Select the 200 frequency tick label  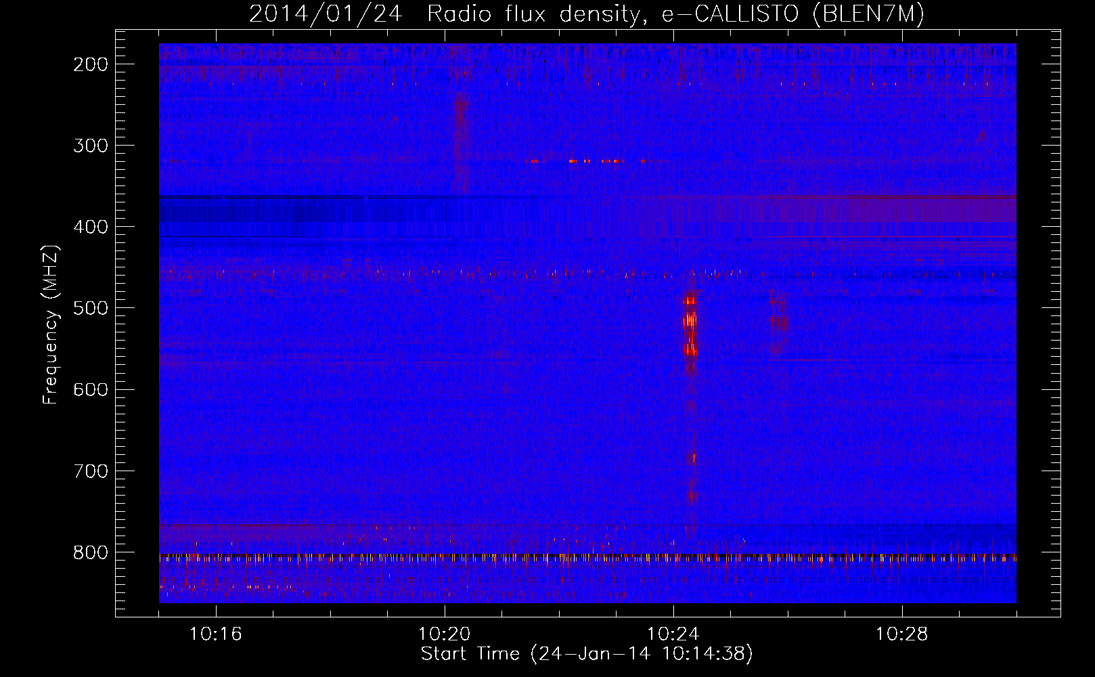pyautogui.click(x=91, y=64)
